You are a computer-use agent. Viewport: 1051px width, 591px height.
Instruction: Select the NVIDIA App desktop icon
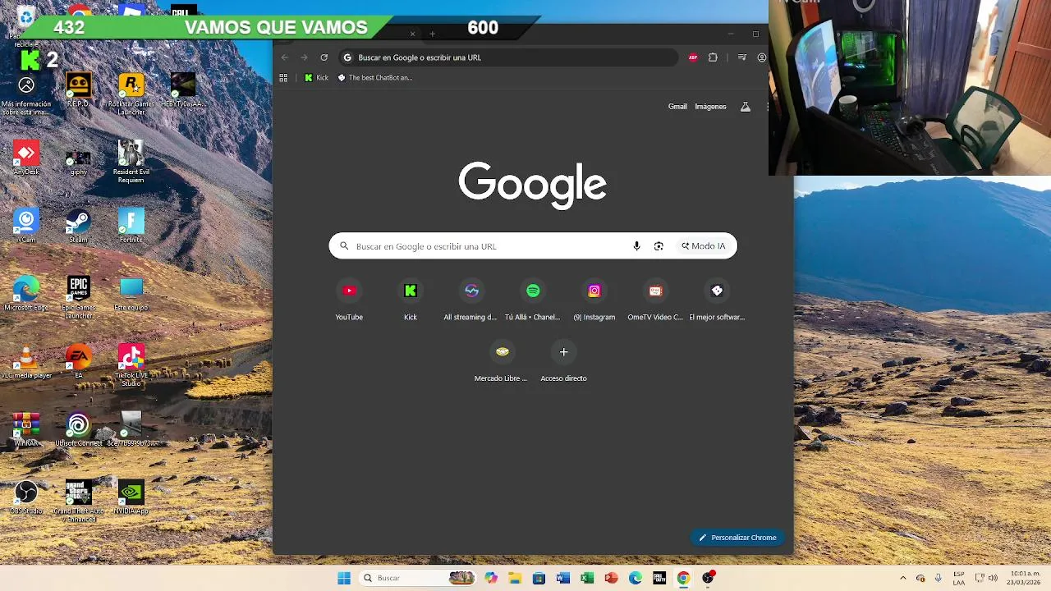pyautogui.click(x=131, y=497)
